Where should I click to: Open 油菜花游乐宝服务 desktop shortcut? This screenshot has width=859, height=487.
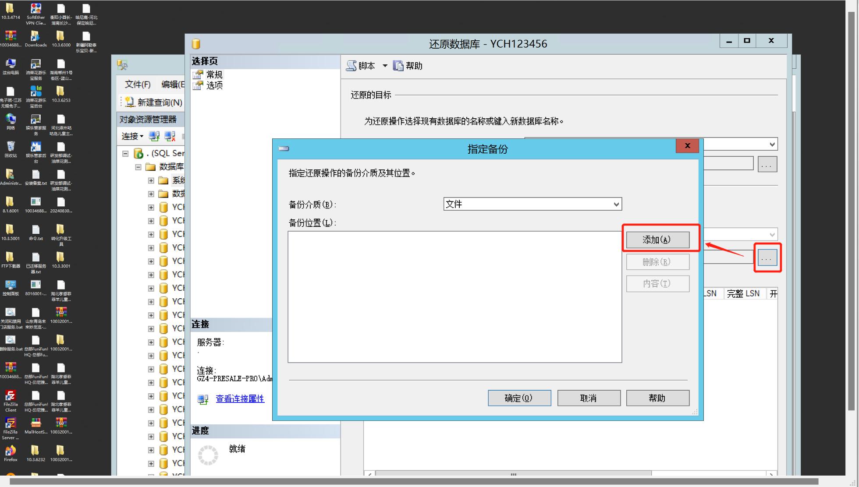[35, 69]
